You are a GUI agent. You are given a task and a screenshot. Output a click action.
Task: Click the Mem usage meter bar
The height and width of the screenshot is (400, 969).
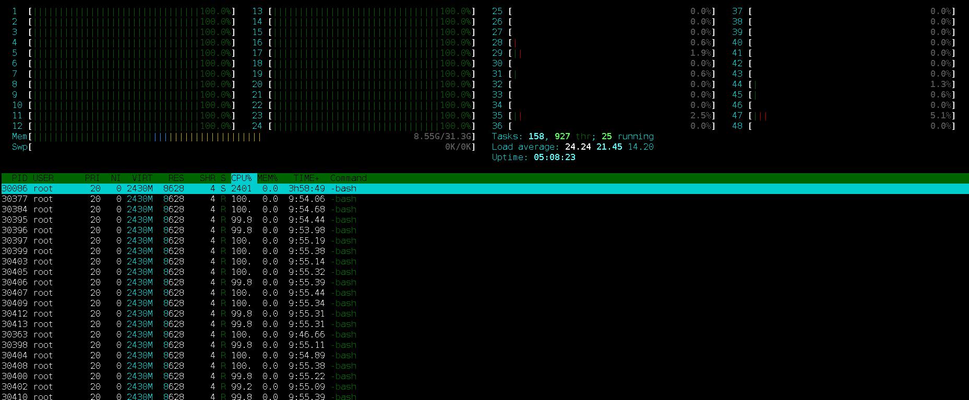(x=244, y=136)
